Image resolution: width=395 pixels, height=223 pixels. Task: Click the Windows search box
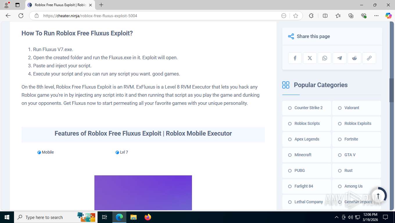(55, 217)
